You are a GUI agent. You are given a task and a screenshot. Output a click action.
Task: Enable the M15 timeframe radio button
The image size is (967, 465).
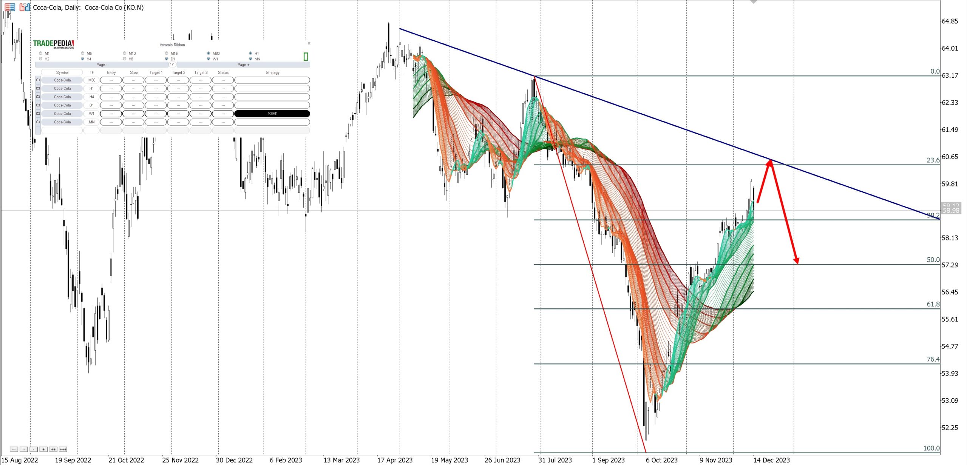click(x=167, y=53)
